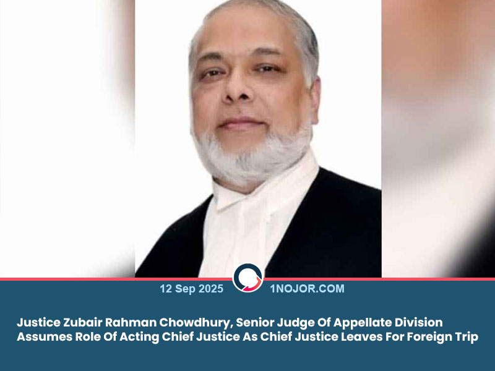
Task: Select the 12 Sep 2025 date label
Action: point(191,289)
